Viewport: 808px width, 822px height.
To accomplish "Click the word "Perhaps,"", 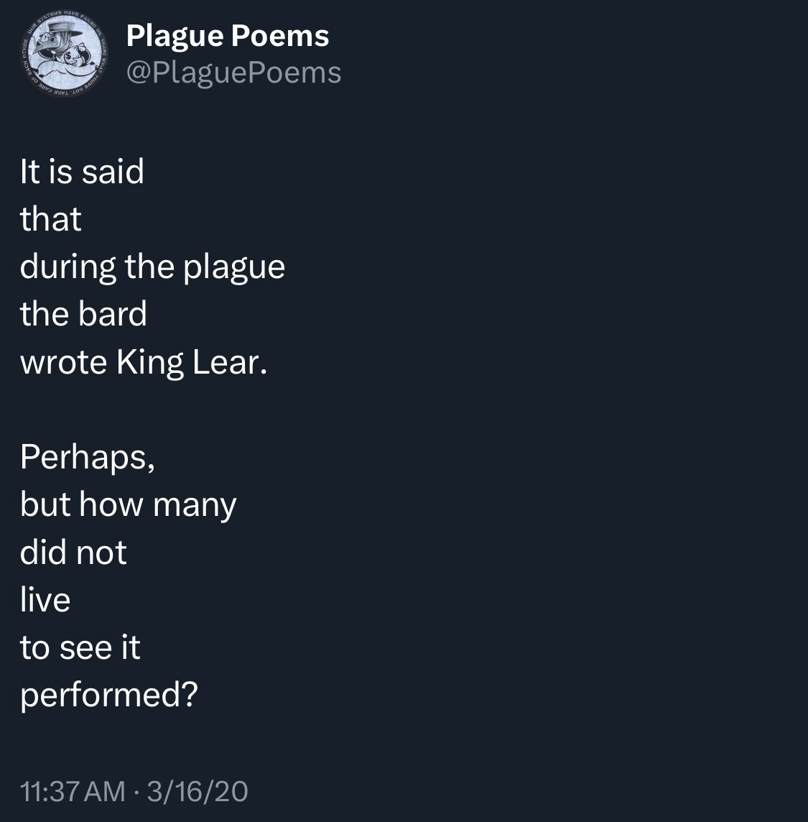I will point(88,457).
